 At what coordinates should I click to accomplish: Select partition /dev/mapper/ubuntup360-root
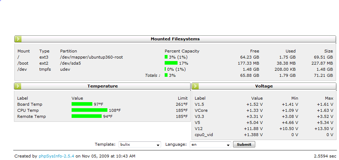click(x=91, y=57)
